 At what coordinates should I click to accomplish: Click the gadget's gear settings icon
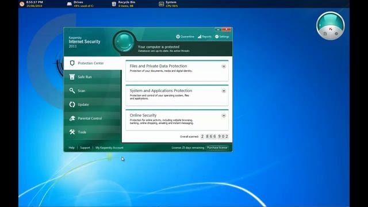coord(336,33)
